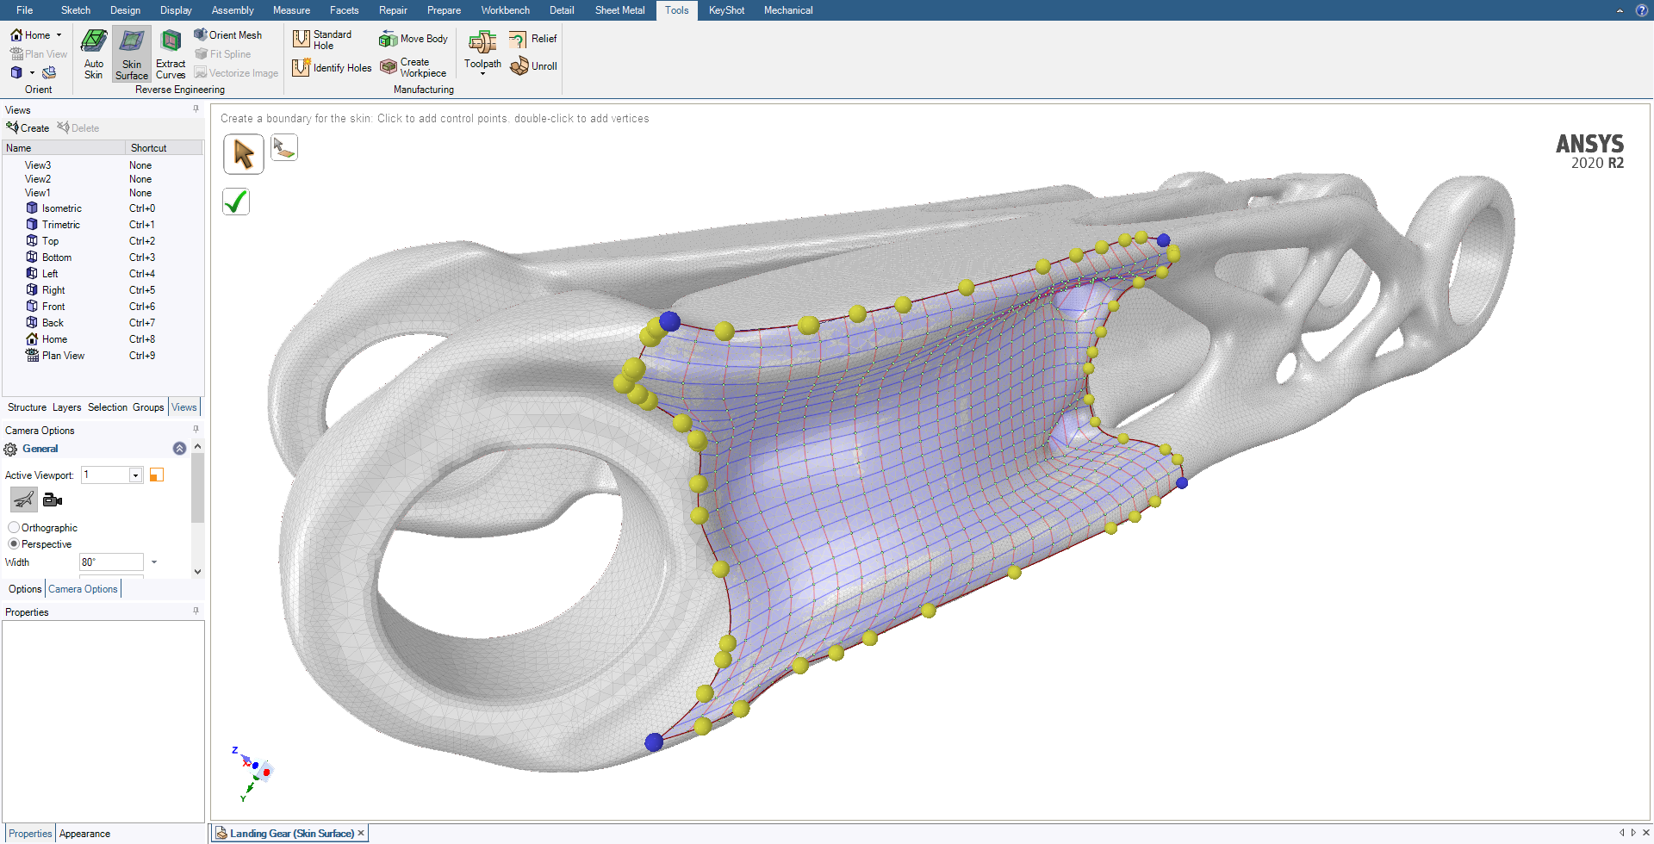The width and height of the screenshot is (1654, 844).
Task: Click Create in the Views panel
Action: pos(28,128)
